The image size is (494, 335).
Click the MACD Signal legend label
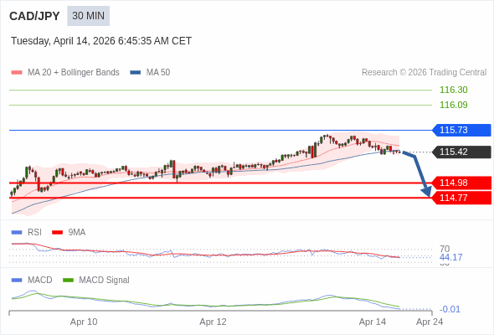click(105, 281)
